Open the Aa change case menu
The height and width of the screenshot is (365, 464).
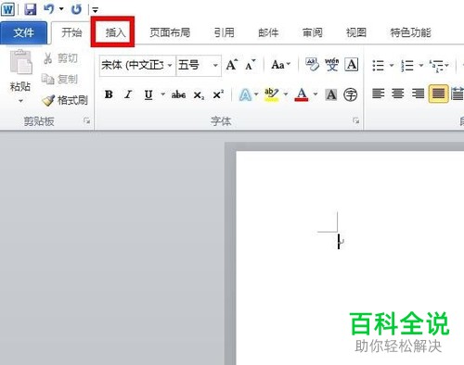click(281, 65)
